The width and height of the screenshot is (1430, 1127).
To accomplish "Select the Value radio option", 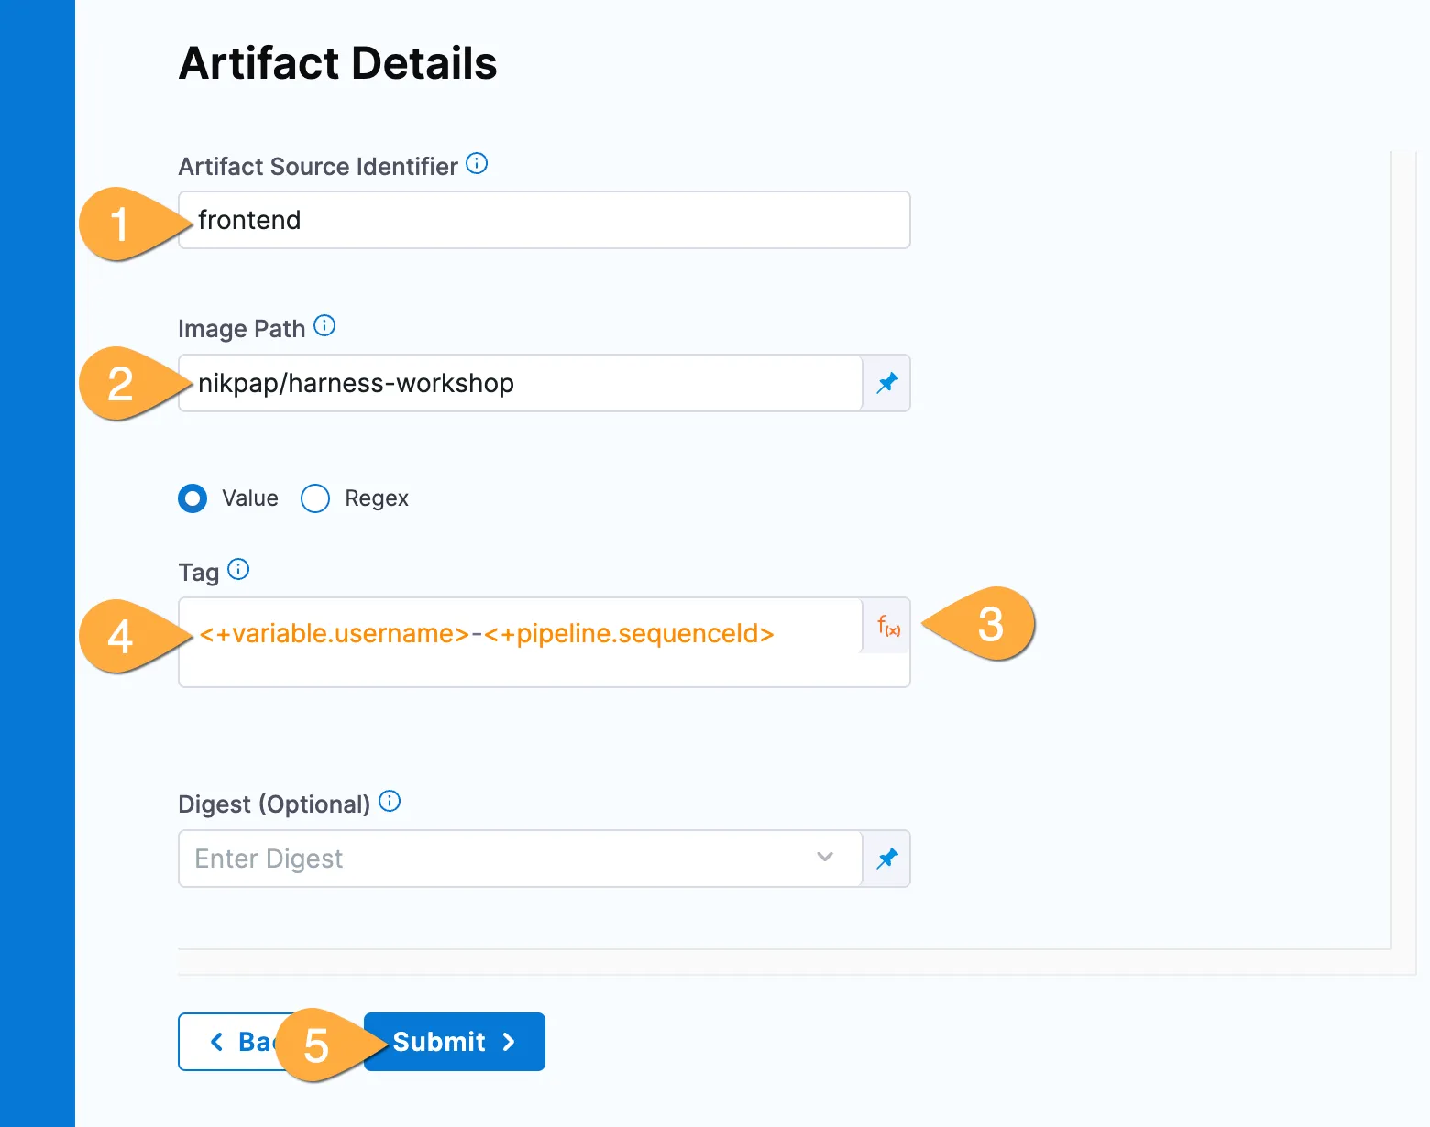I will click(192, 498).
